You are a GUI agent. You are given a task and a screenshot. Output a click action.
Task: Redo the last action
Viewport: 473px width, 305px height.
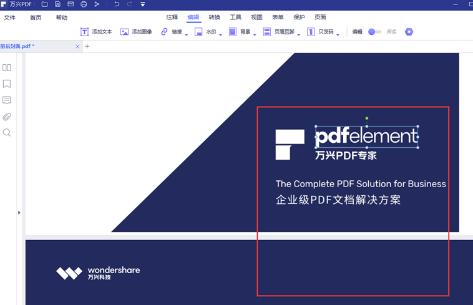click(x=129, y=4)
